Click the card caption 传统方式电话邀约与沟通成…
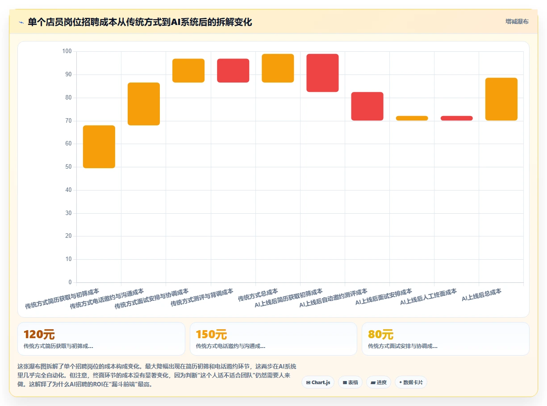This screenshot has width=547, height=406. pos(230,346)
